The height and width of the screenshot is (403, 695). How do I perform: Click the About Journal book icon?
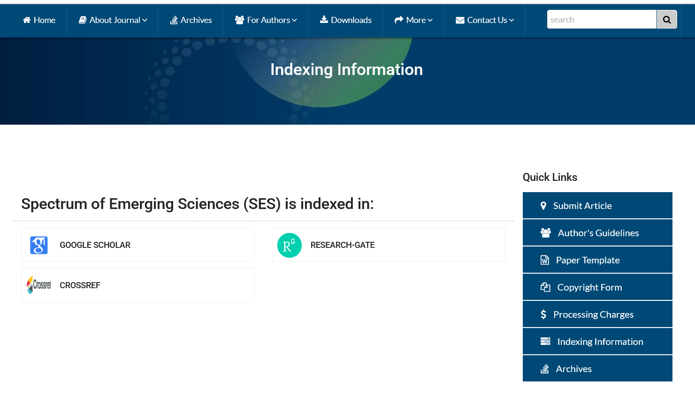pyautogui.click(x=83, y=20)
